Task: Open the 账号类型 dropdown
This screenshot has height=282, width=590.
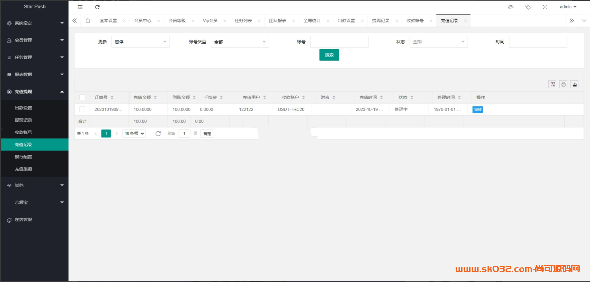Action: (x=240, y=42)
